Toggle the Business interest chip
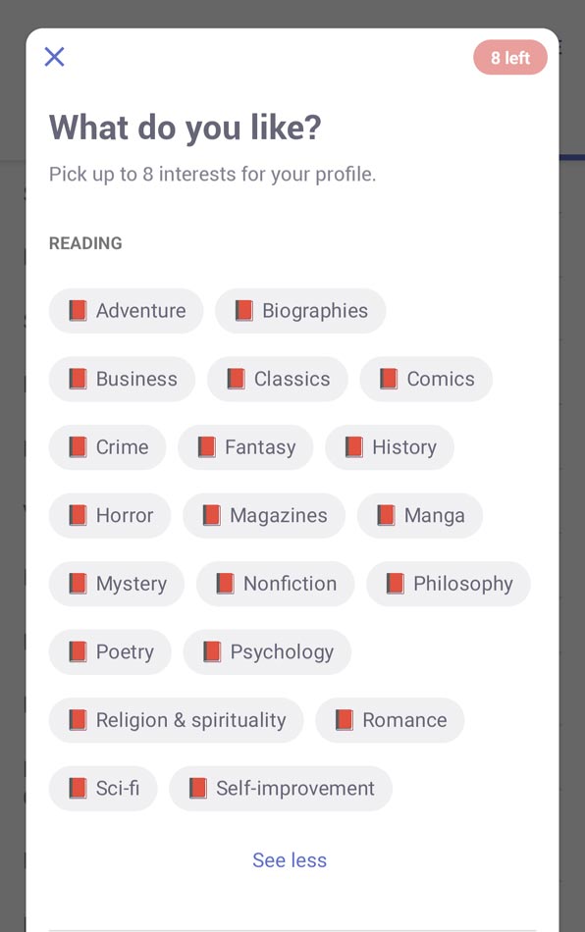Viewport: 585px width, 932px height. 122,379
